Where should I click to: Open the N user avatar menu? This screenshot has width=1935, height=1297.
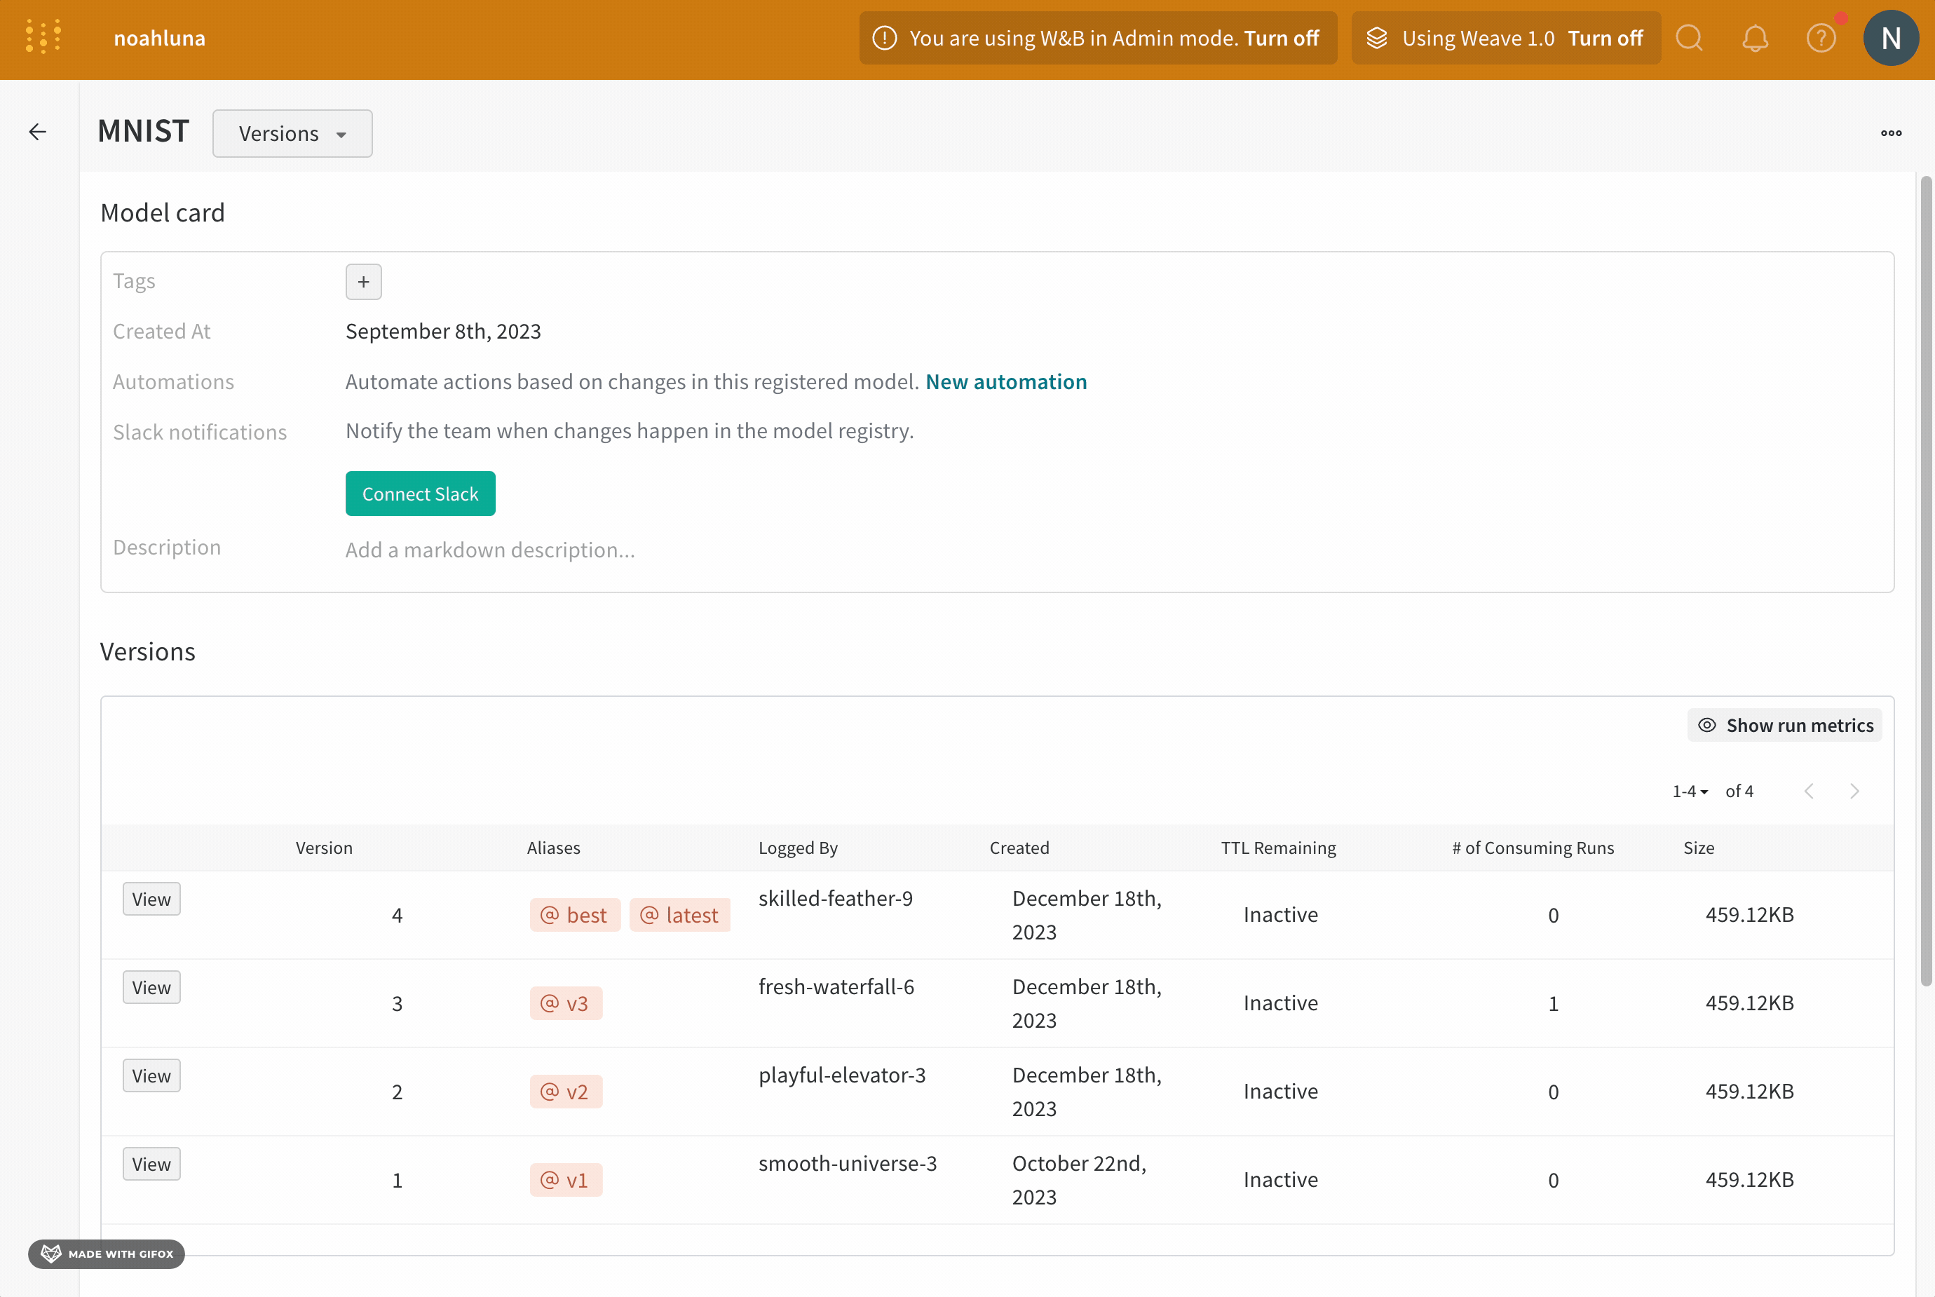tap(1890, 38)
